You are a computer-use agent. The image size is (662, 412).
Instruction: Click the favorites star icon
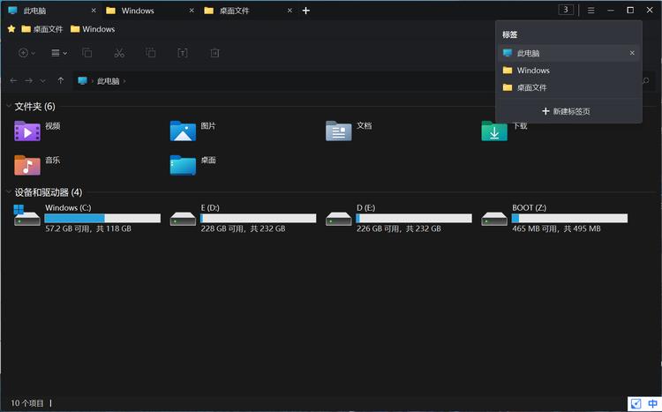pyautogui.click(x=11, y=29)
